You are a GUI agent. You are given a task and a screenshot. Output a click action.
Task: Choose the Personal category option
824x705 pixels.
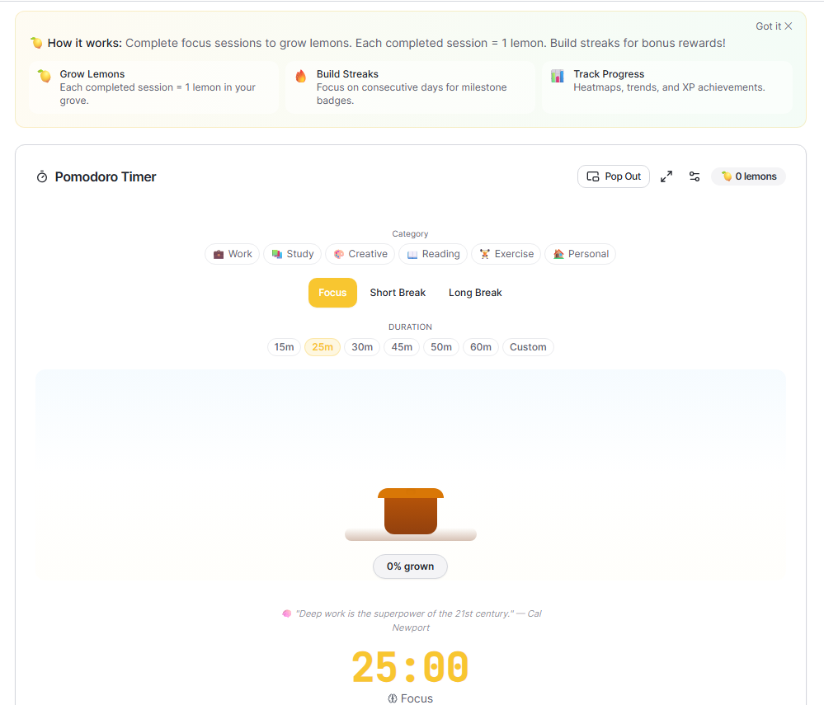coord(580,254)
